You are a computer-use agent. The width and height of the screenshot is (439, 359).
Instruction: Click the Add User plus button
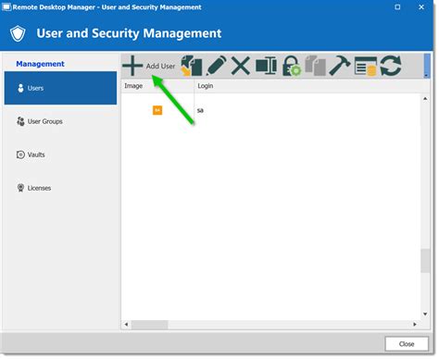149,66
